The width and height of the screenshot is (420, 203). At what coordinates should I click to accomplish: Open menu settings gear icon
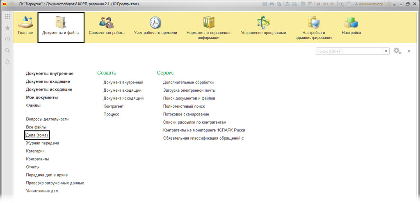coord(397,51)
